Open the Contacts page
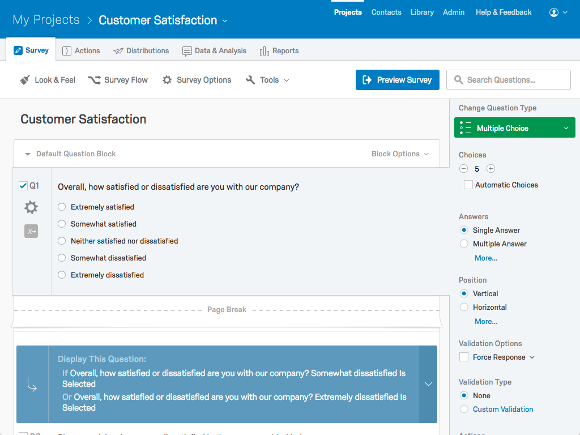Viewport: 580px width, 435px height. coord(386,12)
